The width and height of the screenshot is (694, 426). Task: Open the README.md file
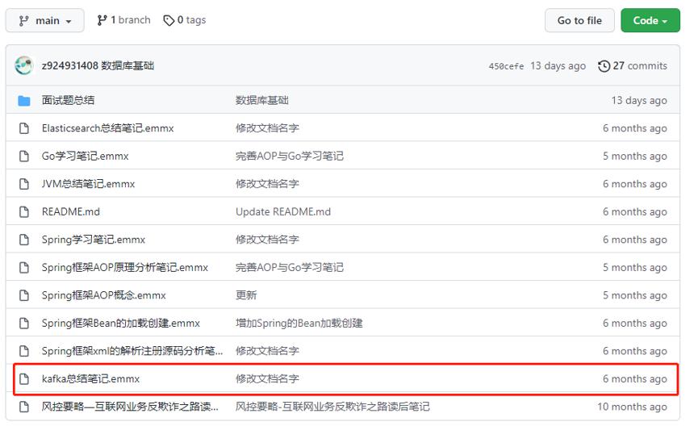click(71, 212)
